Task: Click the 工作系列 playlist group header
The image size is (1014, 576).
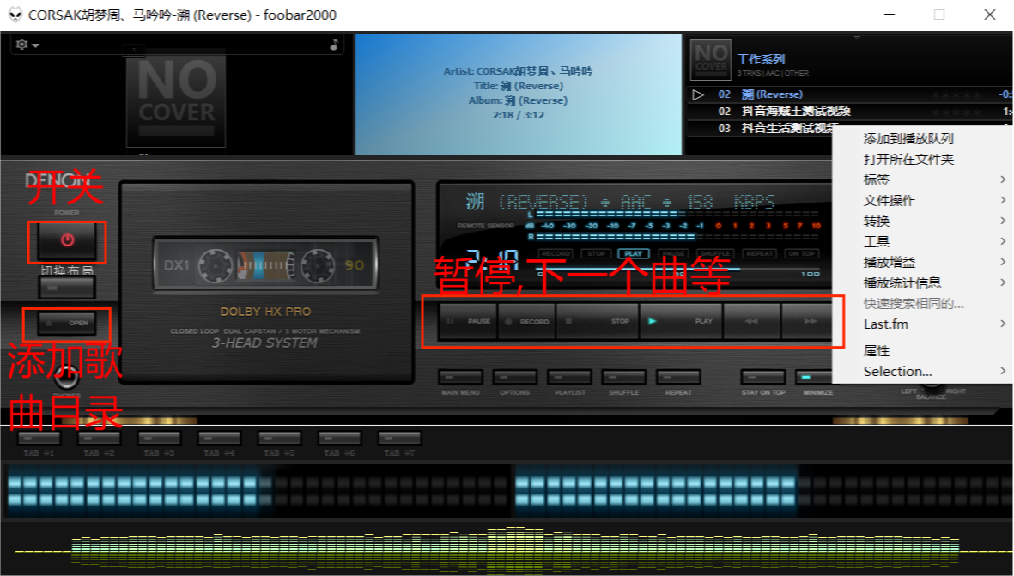Action: click(761, 59)
